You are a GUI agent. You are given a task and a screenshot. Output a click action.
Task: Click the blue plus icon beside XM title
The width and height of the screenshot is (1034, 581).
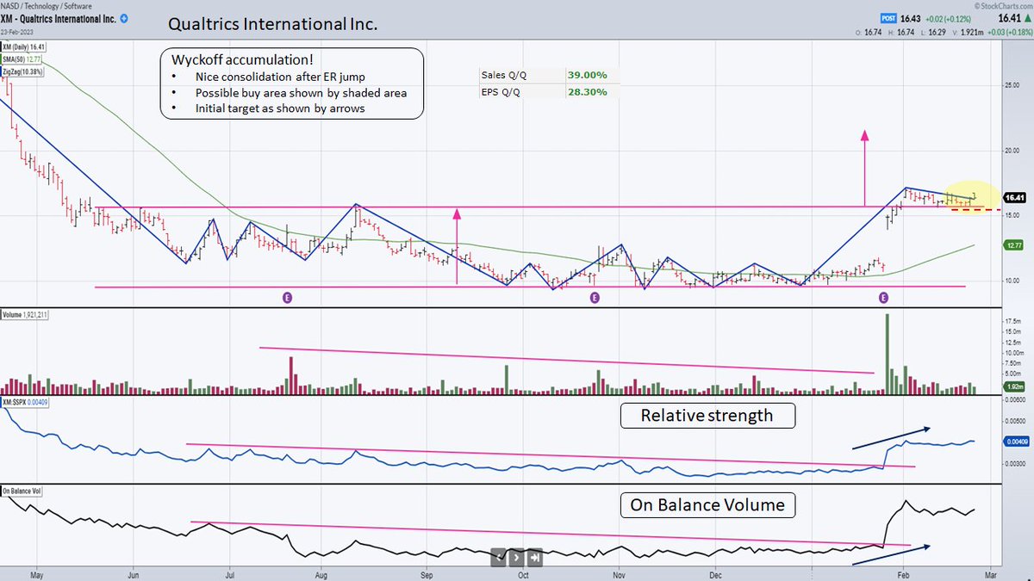click(x=126, y=18)
